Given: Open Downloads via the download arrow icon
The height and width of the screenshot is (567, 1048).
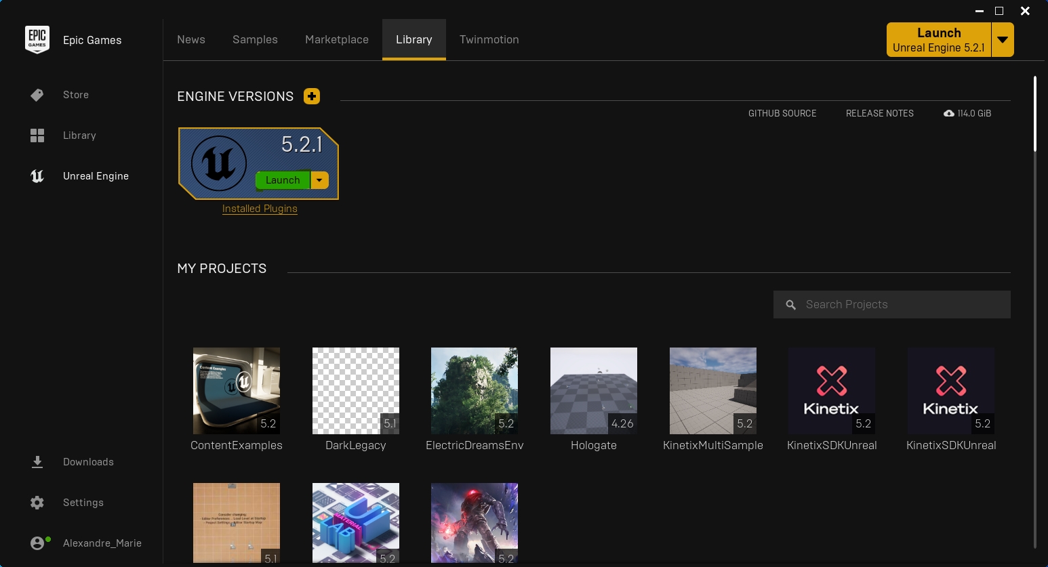Looking at the screenshot, I should [x=37, y=462].
